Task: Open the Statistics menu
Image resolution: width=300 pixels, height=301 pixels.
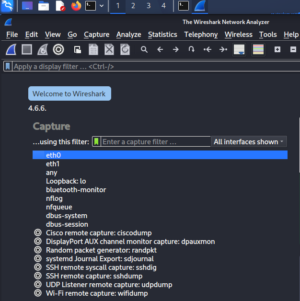Action: pyautogui.click(x=162, y=35)
